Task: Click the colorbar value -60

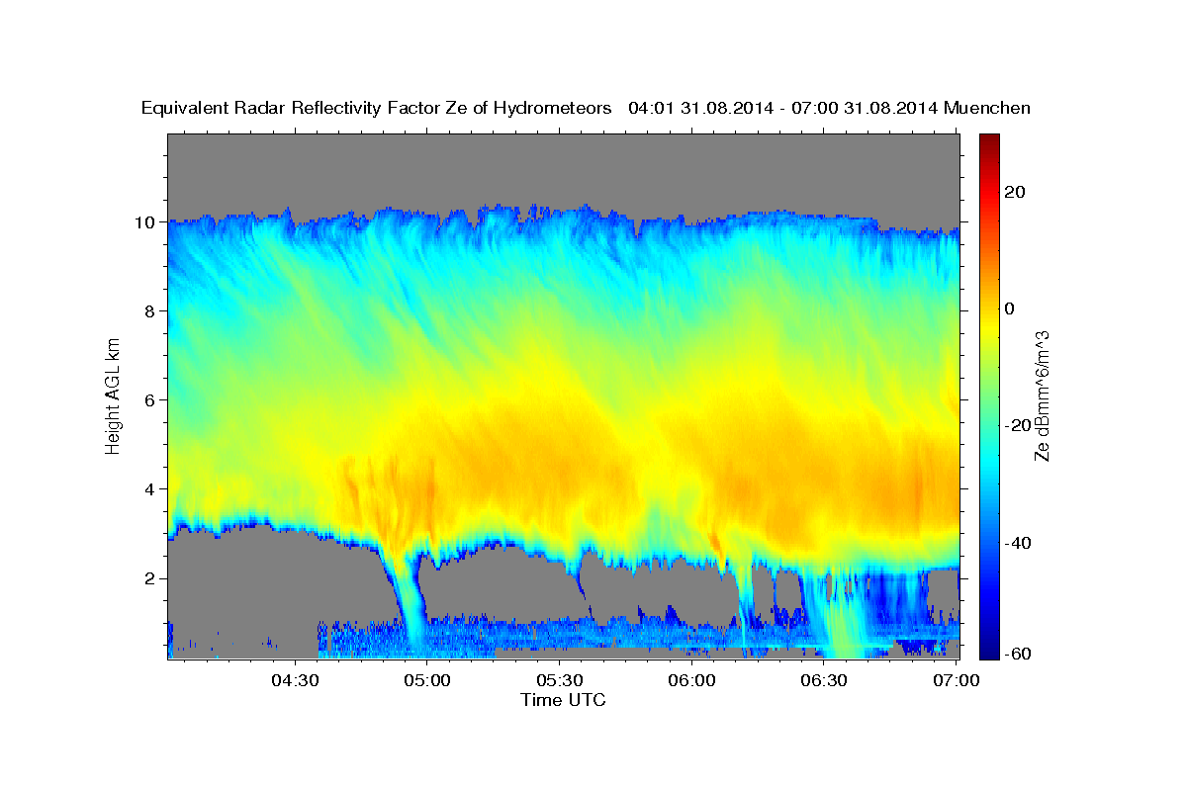Action: click(1019, 654)
